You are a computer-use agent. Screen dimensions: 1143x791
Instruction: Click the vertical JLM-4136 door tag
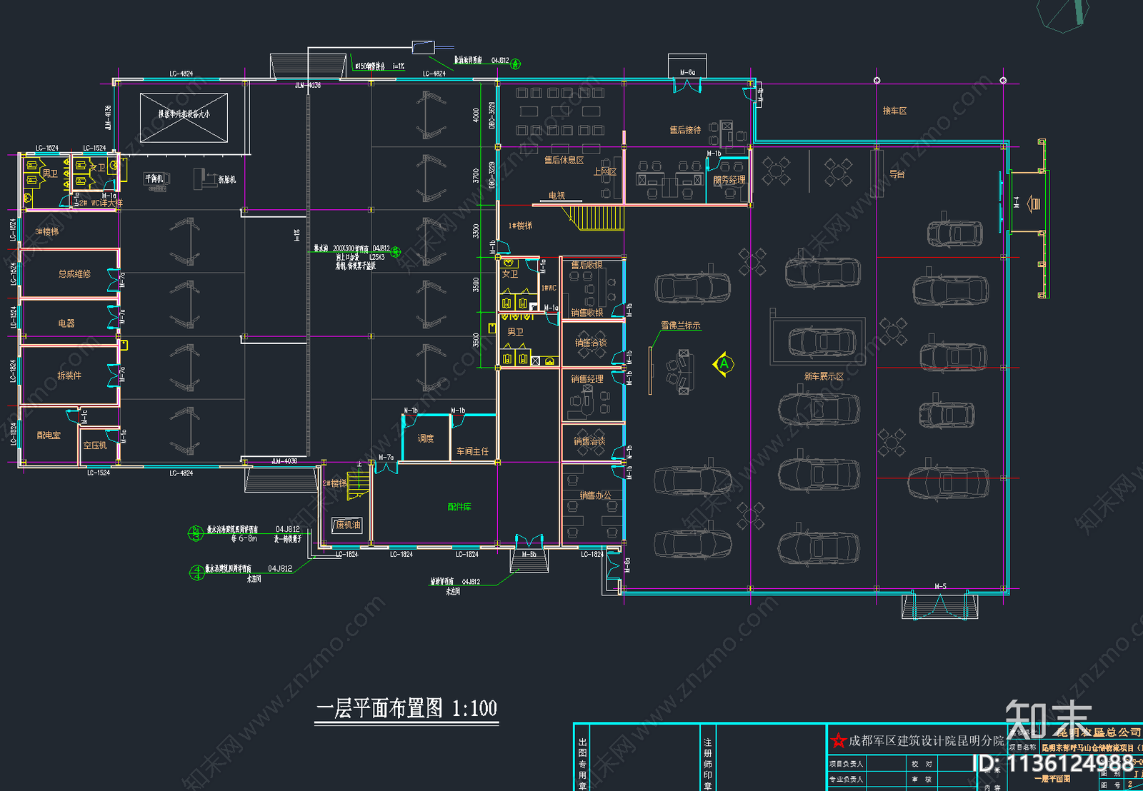109,118
